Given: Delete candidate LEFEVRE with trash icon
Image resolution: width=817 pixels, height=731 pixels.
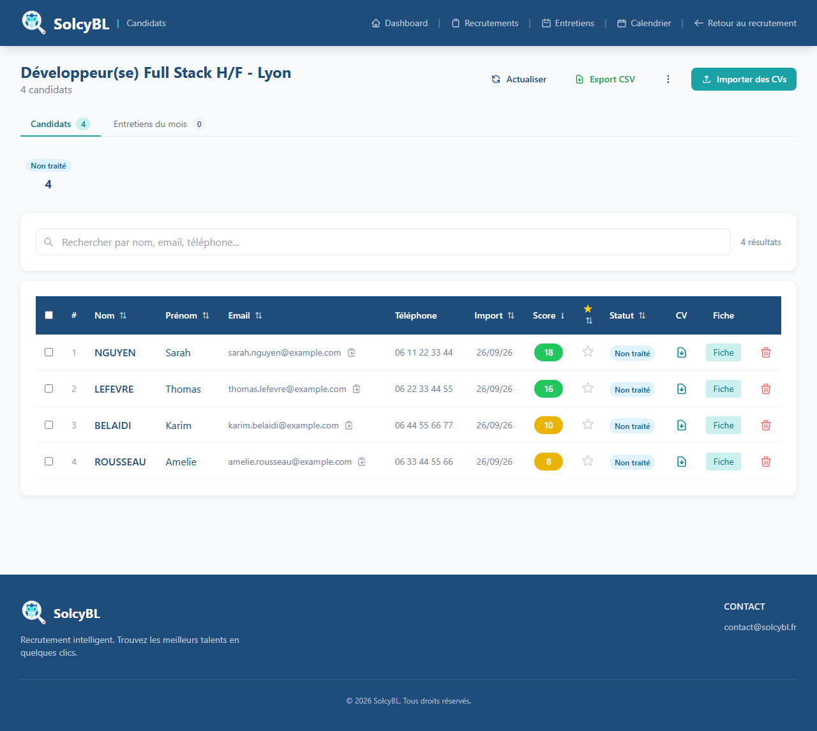Looking at the screenshot, I should coord(766,389).
